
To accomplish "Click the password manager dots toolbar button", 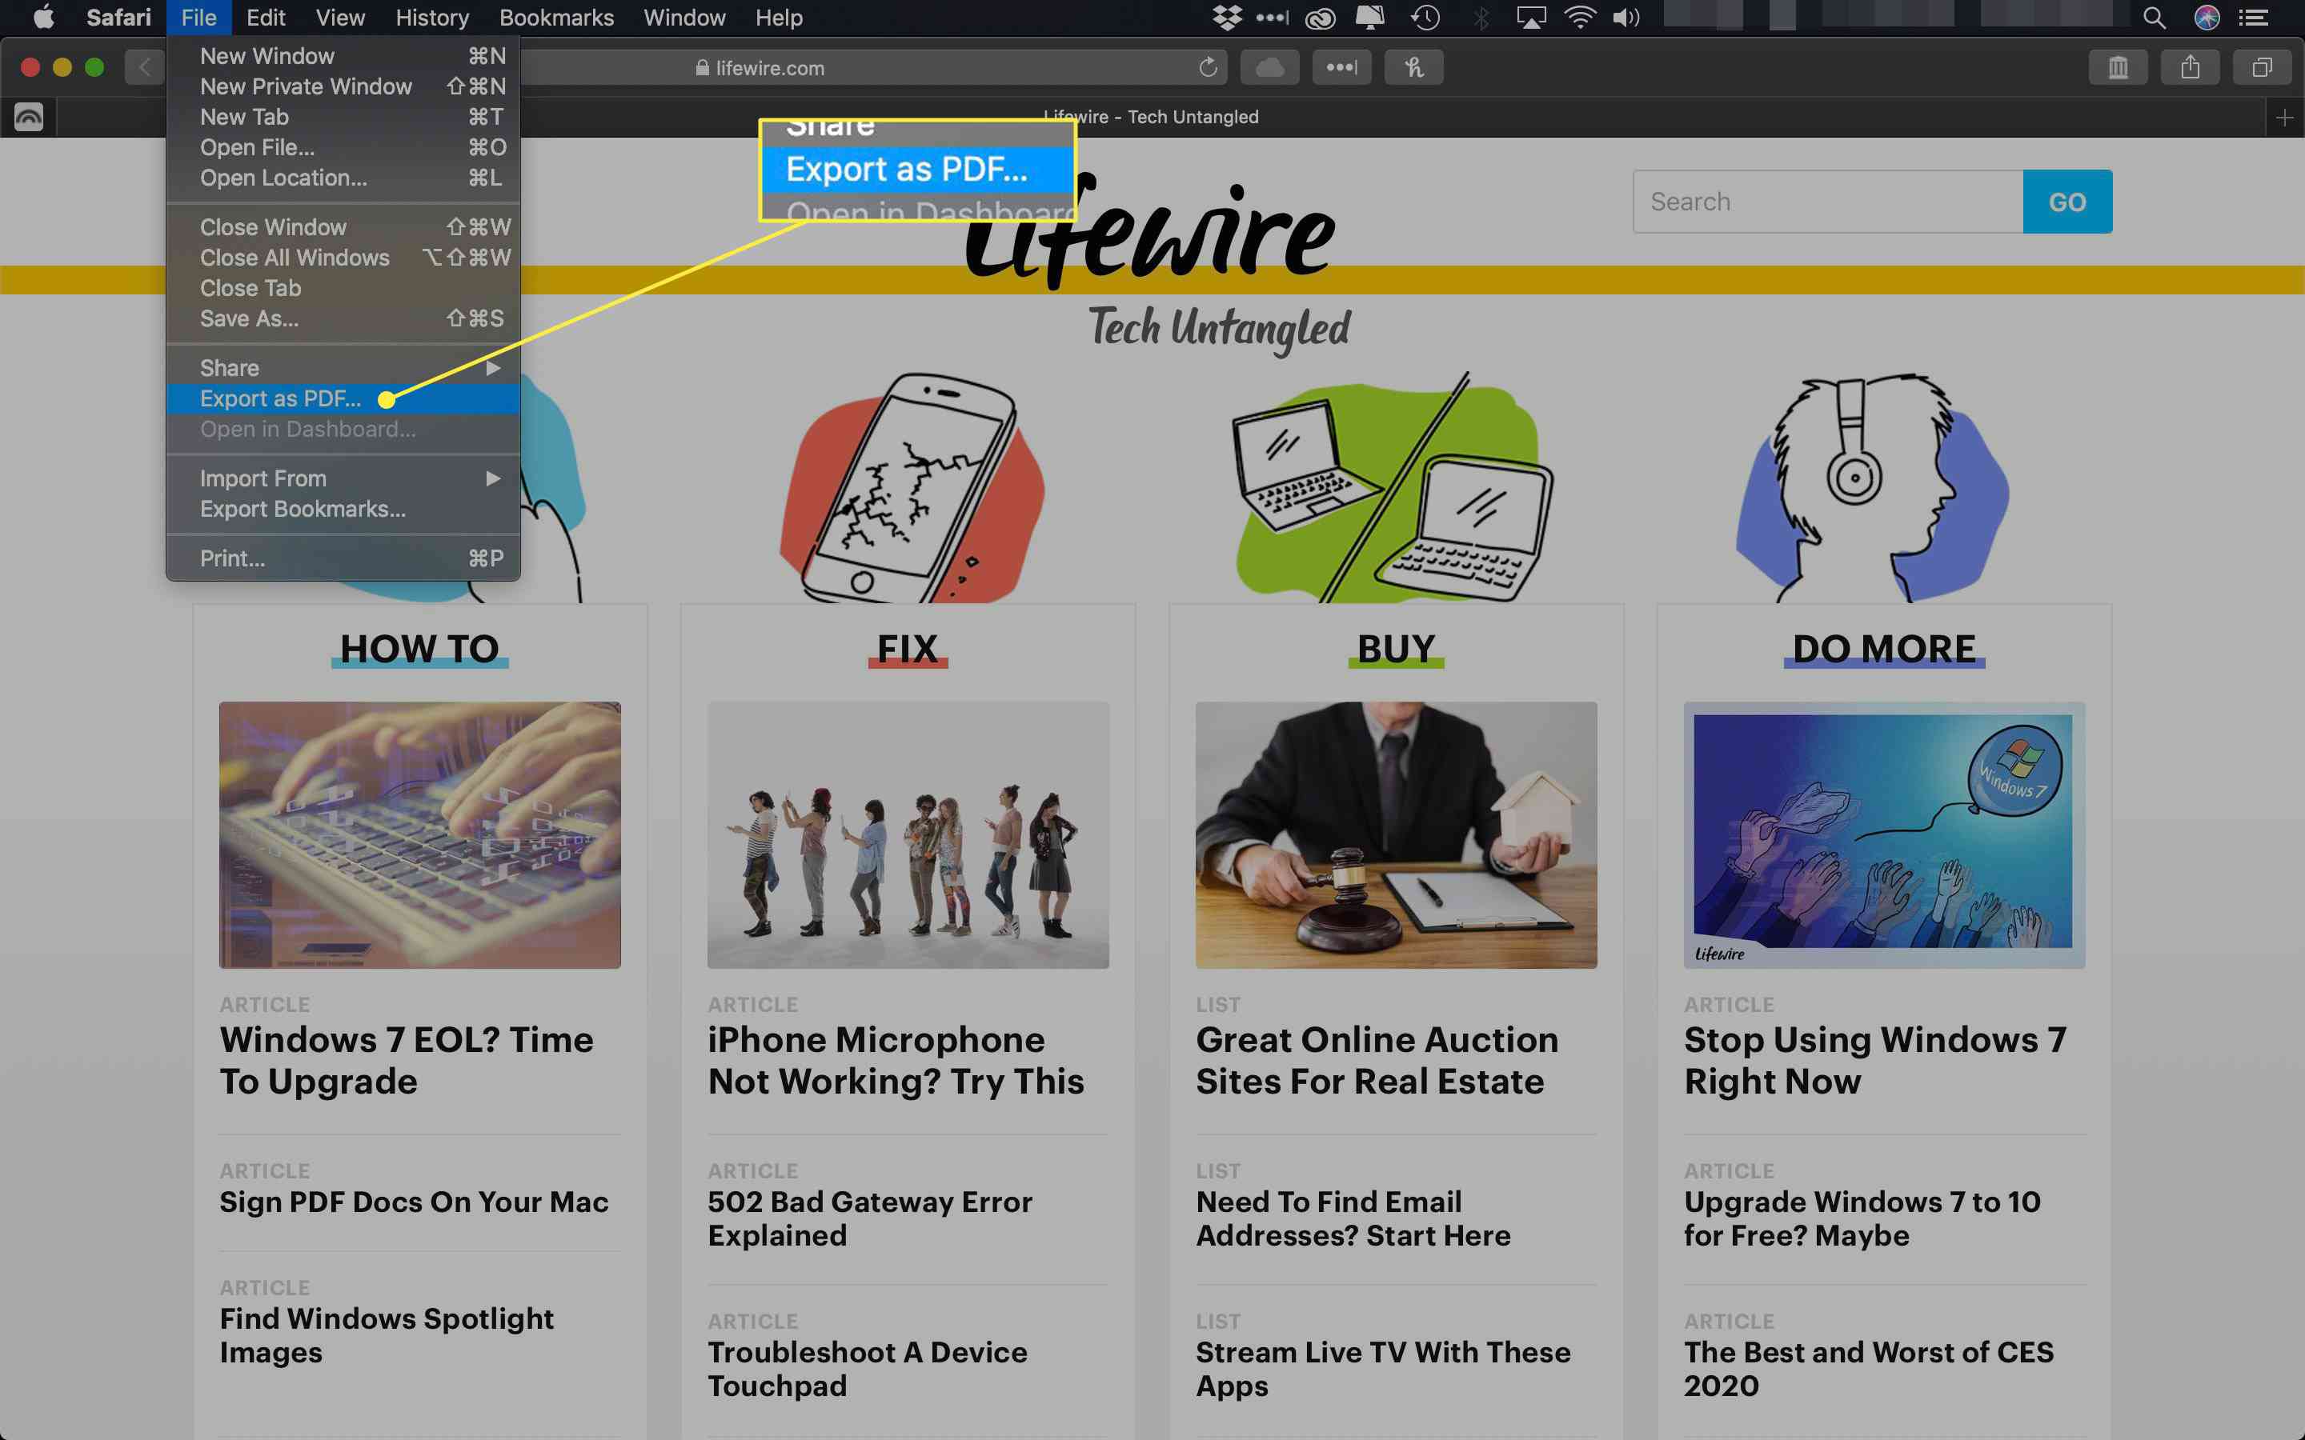I will point(1341,68).
